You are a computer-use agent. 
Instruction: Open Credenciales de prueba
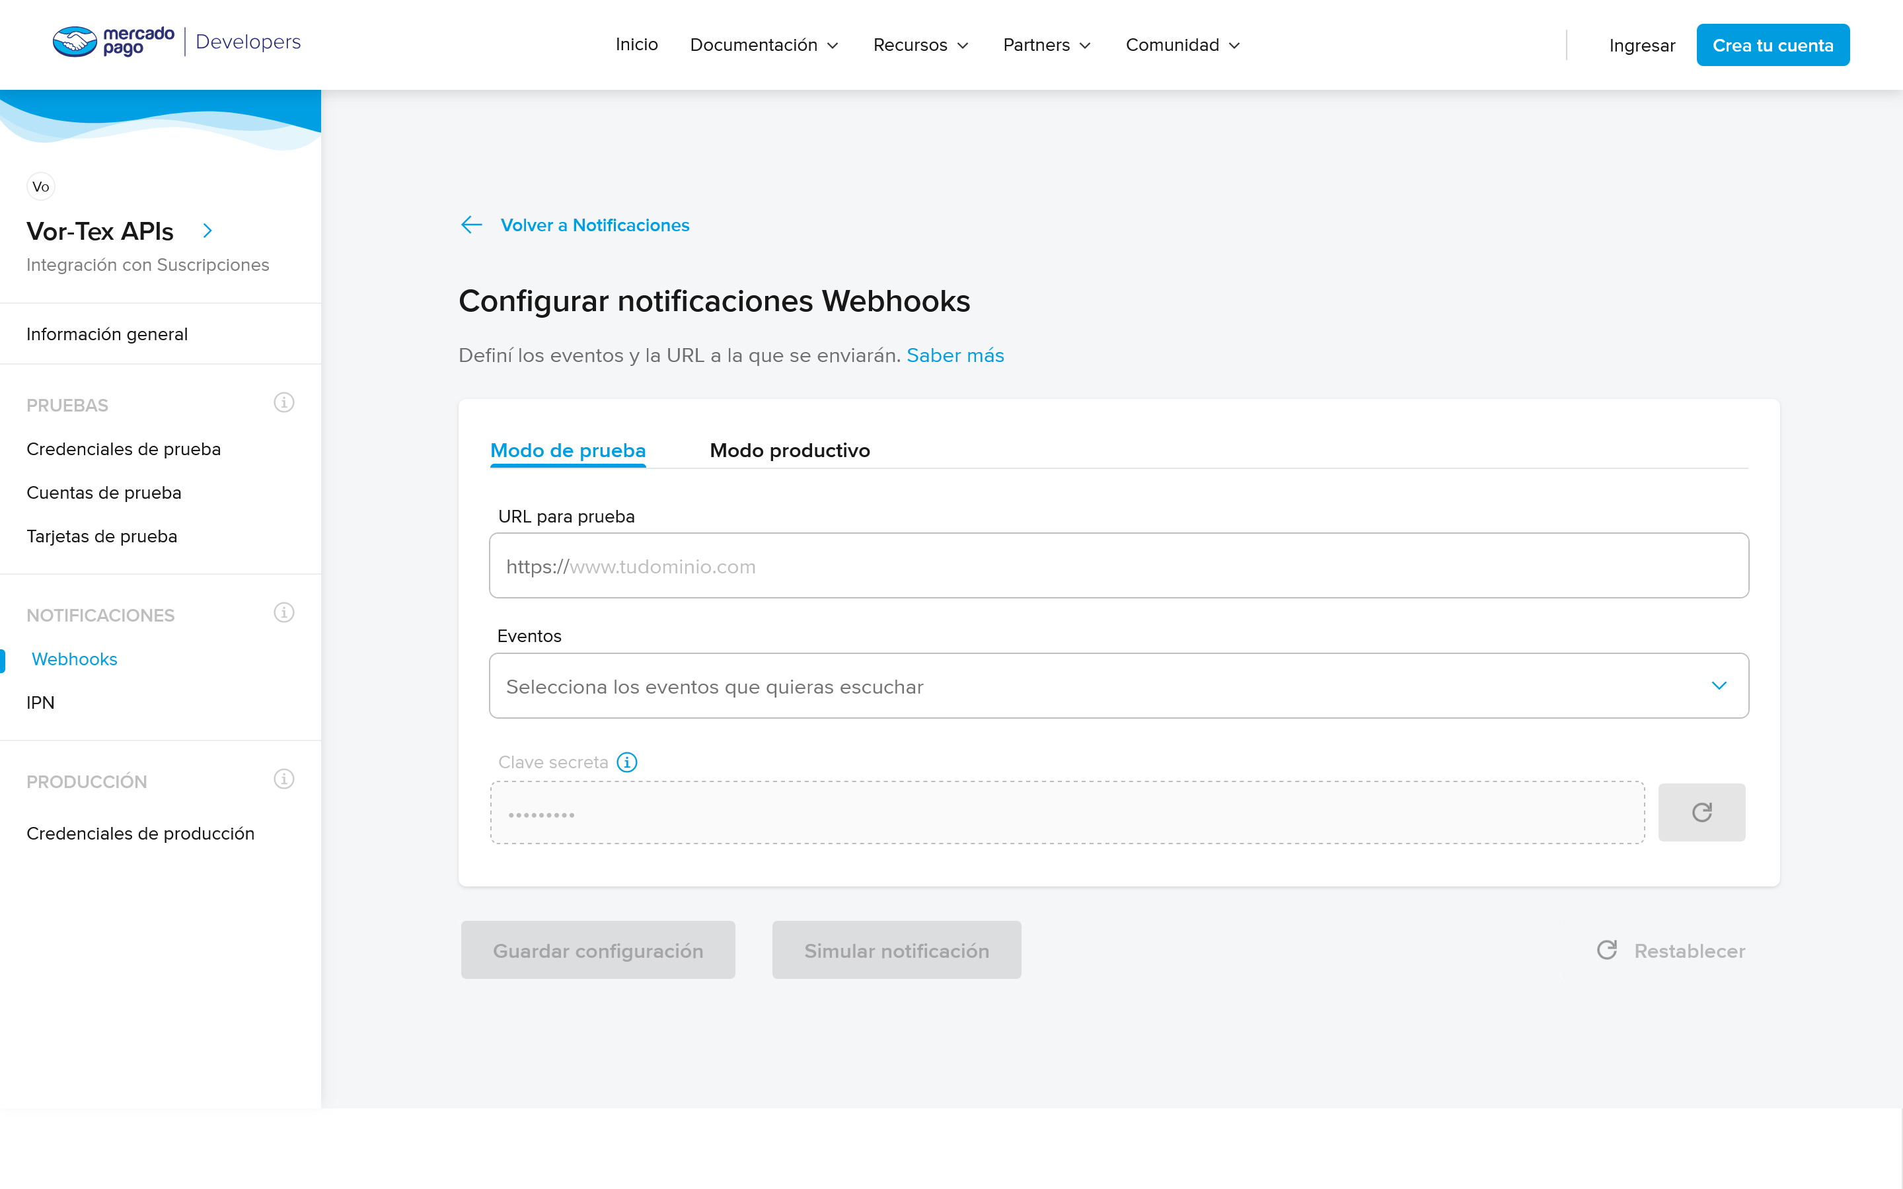tap(124, 449)
